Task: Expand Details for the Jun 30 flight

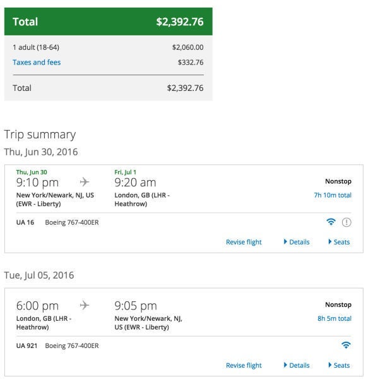Action: [297, 242]
